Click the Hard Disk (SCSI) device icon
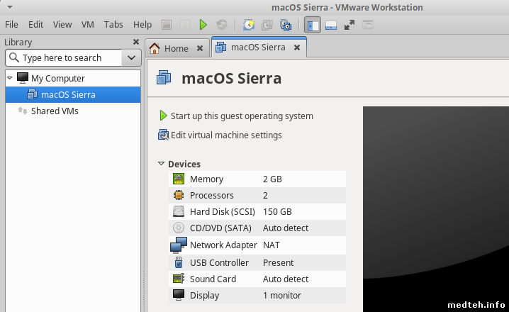509x312 pixels. [x=179, y=211]
